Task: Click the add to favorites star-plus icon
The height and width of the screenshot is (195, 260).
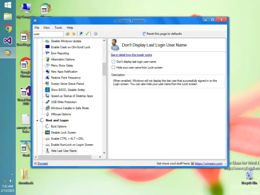Action: coord(68,34)
